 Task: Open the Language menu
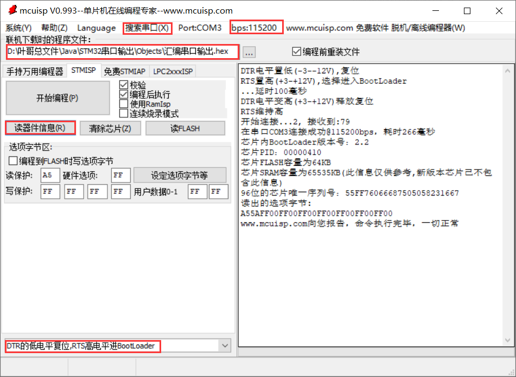click(97, 28)
